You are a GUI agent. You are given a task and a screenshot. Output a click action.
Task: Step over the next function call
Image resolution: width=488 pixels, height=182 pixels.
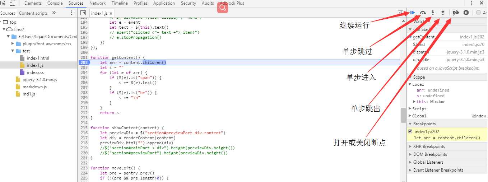(x=423, y=13)
